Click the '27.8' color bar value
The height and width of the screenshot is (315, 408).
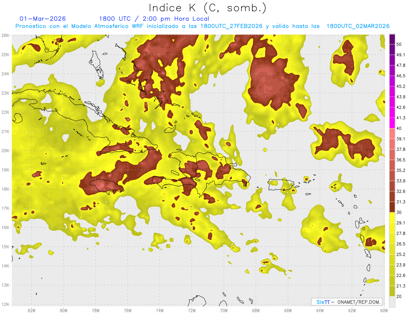tap(401, 234)
